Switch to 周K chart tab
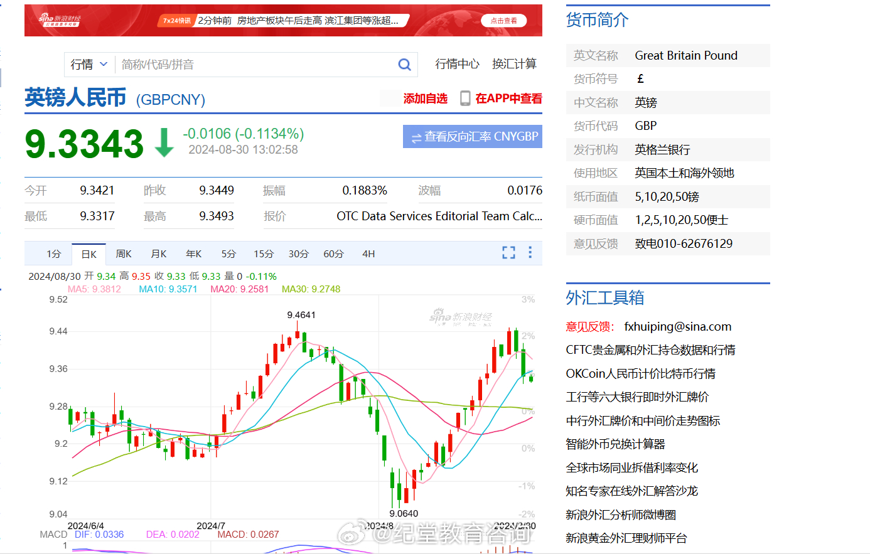This screenshot has height=554, width=870. (124, 253)
